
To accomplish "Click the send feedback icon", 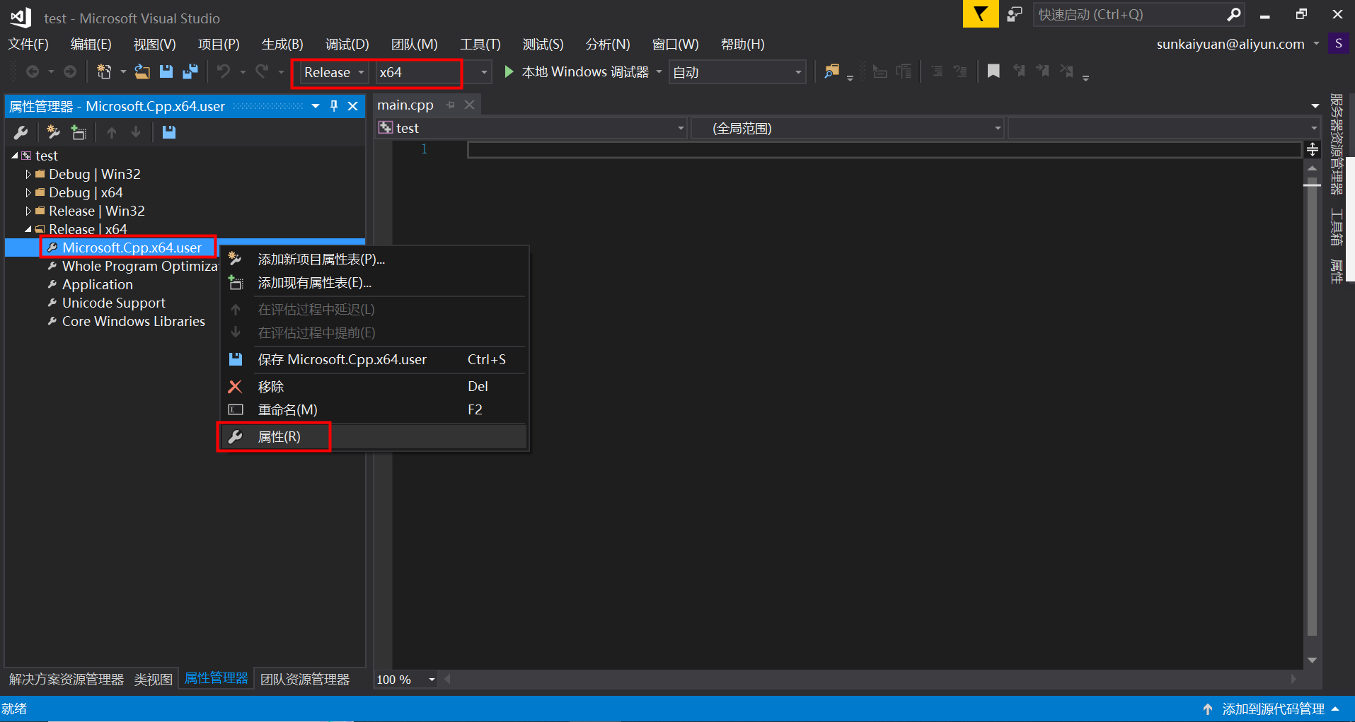I will point(1015,14).
